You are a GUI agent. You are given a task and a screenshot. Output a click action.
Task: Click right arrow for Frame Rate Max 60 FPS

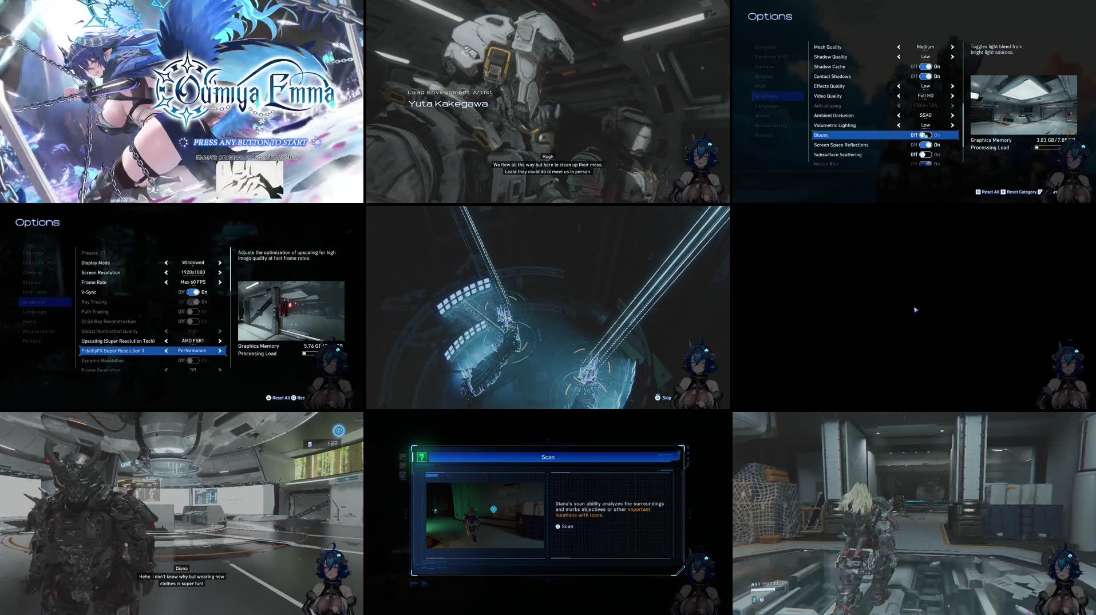(x=220, y=283)
